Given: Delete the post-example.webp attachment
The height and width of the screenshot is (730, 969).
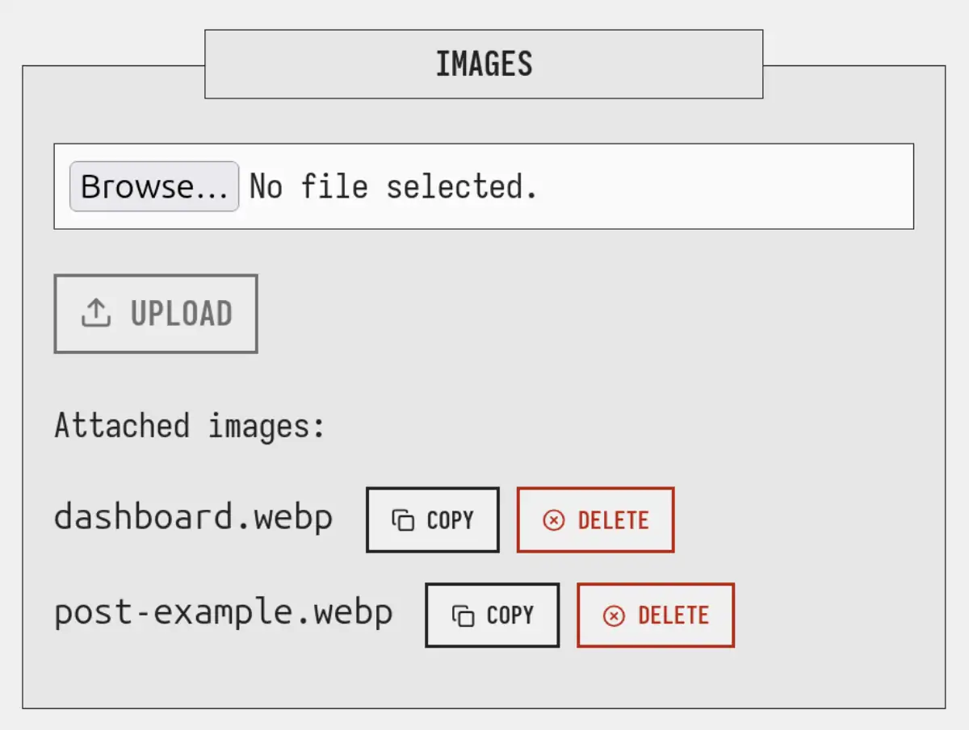Looking at the screenshot, I should (x=655, y=615).
